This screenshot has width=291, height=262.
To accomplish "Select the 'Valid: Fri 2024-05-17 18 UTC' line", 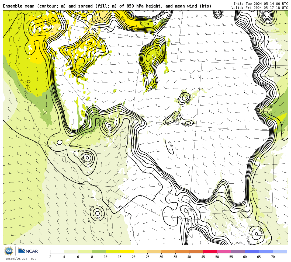I will [x=260, y=8].
